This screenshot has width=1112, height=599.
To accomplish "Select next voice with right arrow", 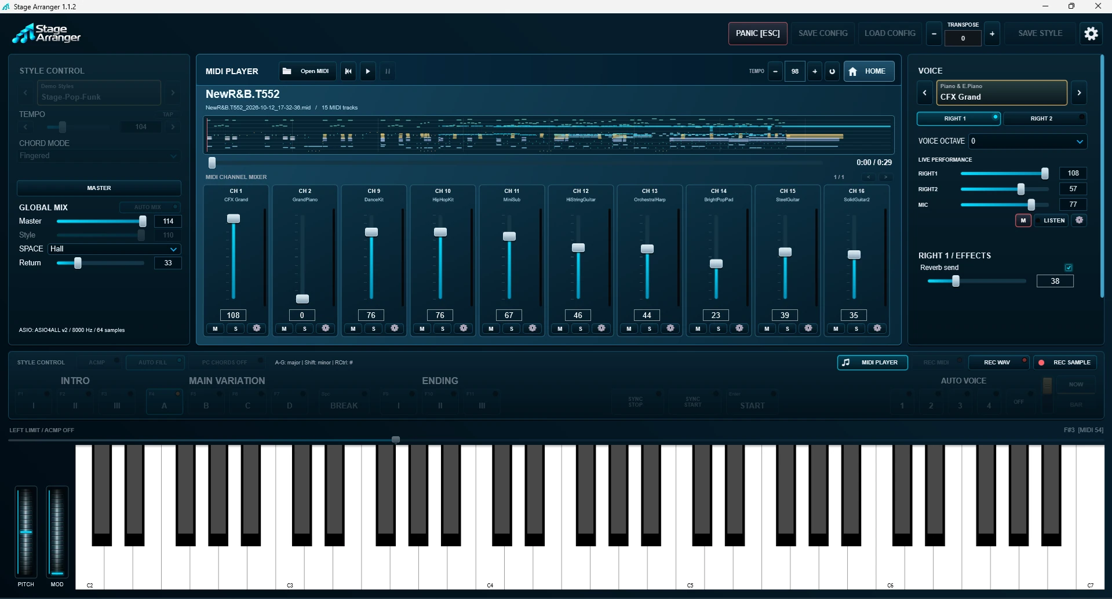I will 1079,93.
